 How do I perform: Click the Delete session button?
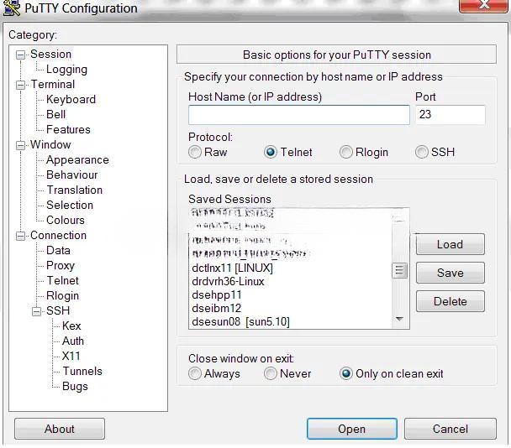[x=450, y=301]
